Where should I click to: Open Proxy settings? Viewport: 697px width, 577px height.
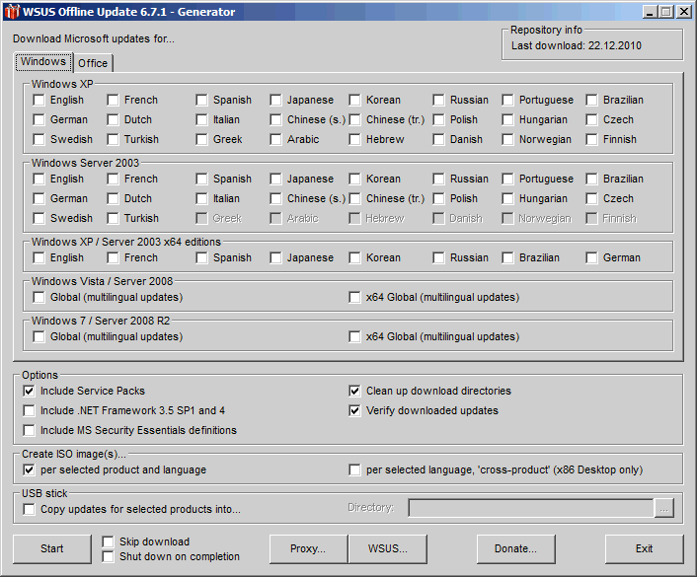[308, 549]
